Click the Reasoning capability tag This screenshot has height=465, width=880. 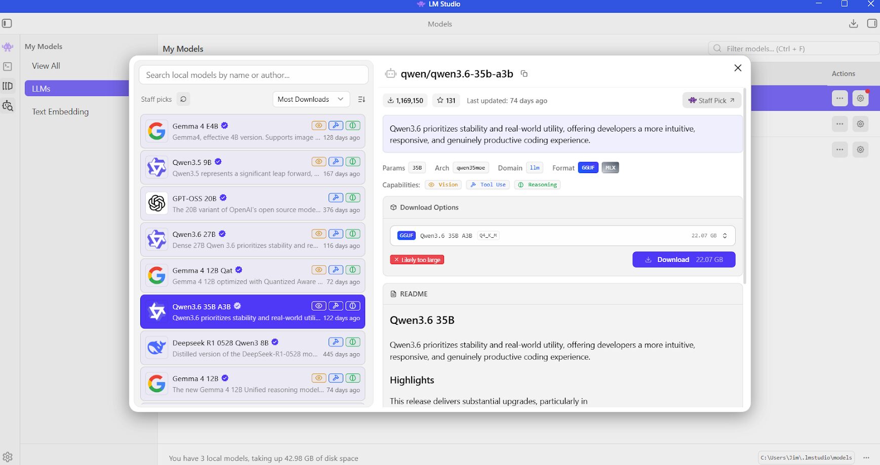(x=537, y=185)
